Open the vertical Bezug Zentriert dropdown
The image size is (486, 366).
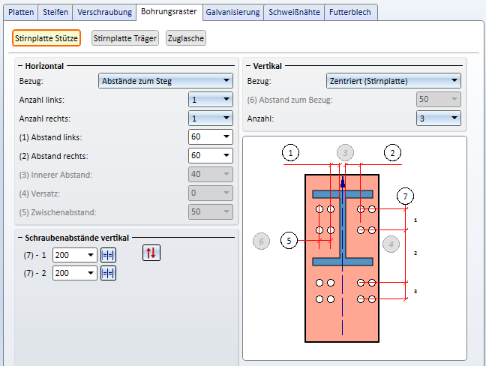coord(394,81)
